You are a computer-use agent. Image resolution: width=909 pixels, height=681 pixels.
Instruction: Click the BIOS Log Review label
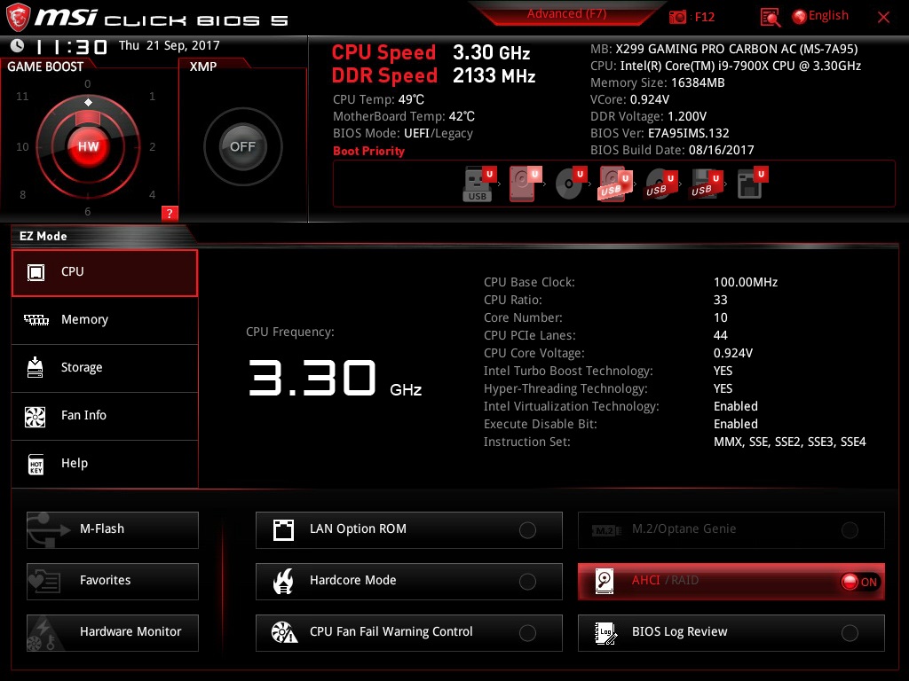(x=679, y=631)
